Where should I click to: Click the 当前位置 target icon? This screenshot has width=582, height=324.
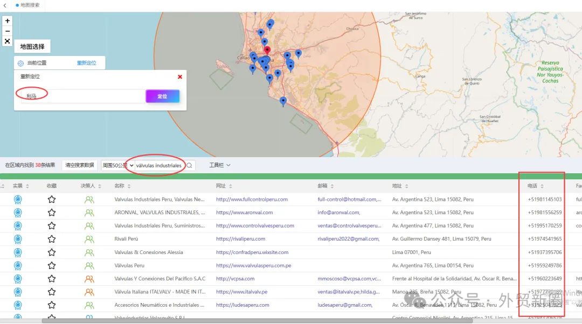pos(21,64)
